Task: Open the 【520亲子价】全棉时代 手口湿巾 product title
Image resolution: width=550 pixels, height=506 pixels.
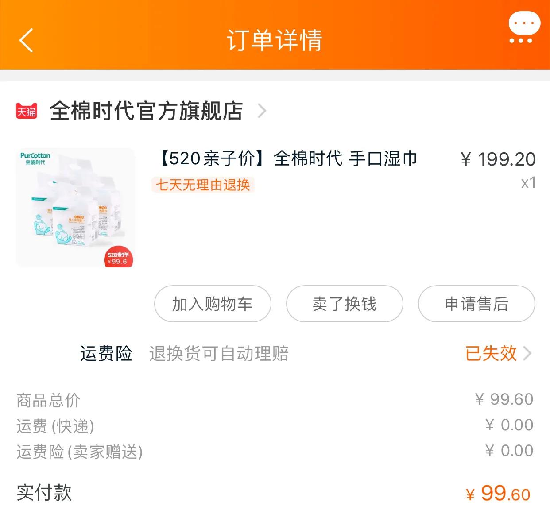Action: 288,158
